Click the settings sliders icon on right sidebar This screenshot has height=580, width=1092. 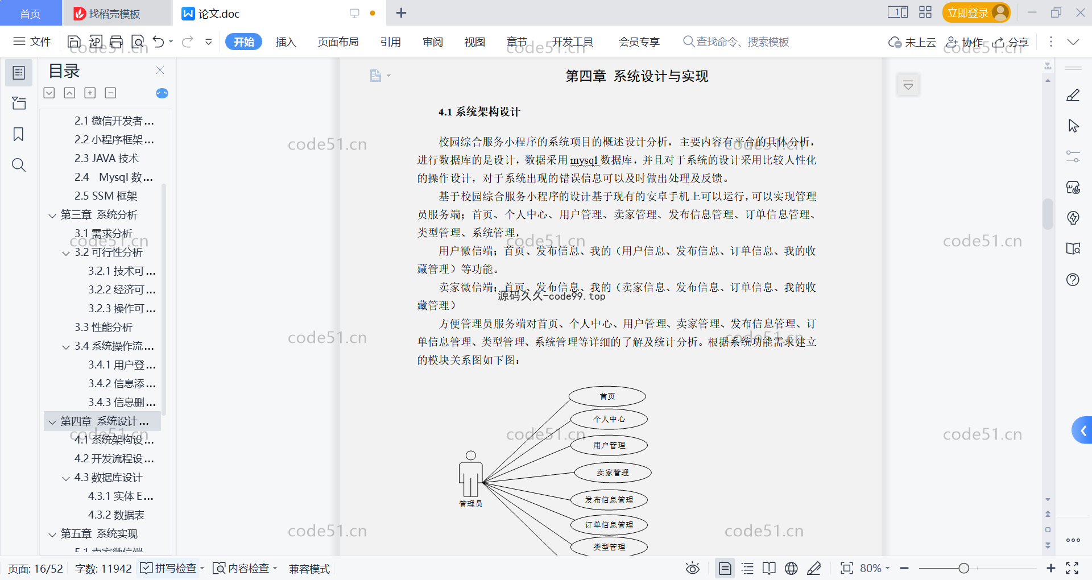tap(1073, 156)
